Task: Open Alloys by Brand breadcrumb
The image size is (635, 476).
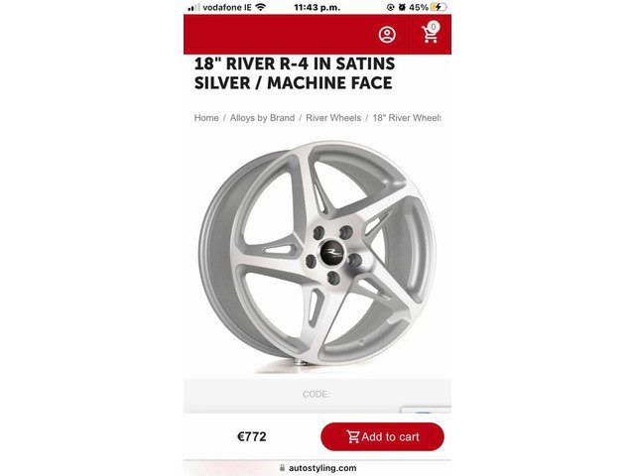Action: click(262, 118)
